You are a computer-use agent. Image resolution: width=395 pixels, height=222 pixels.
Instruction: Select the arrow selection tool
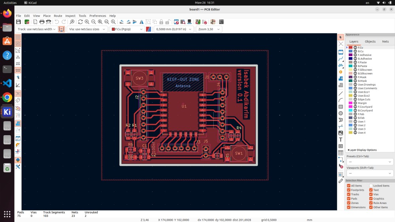340,37
